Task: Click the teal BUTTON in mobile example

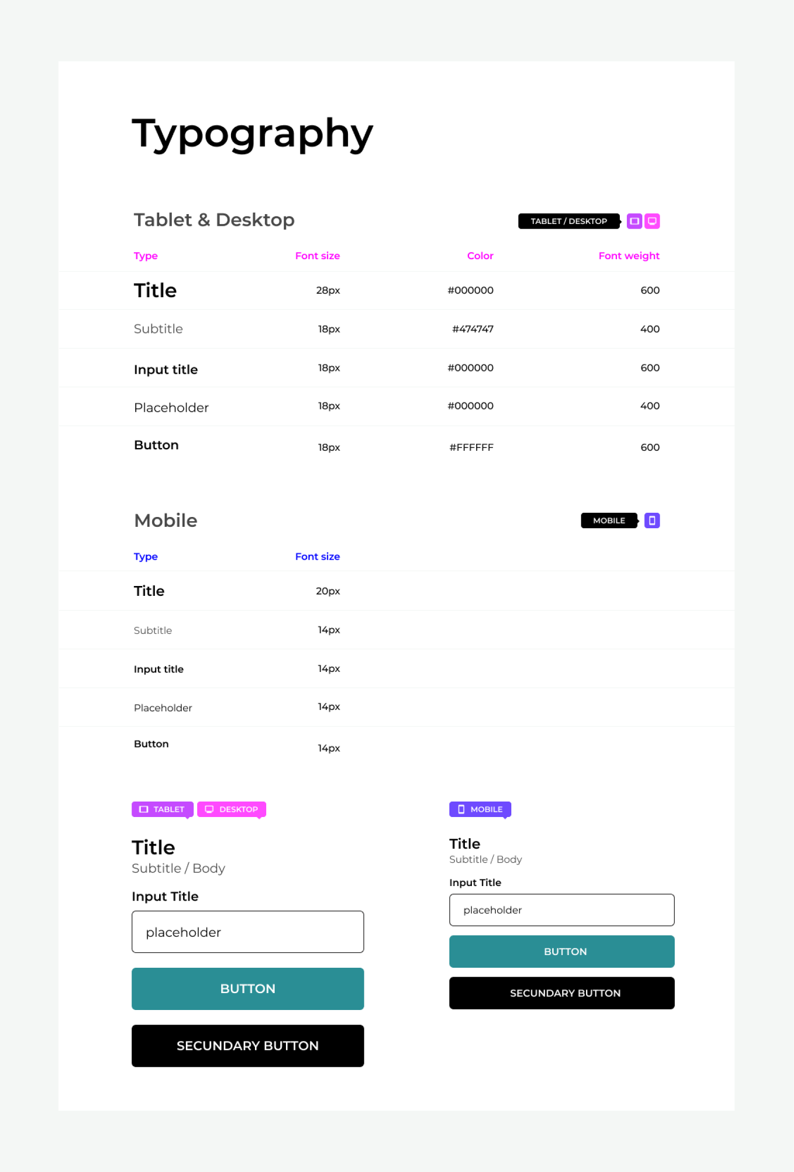Action: (x=562, y=952)
